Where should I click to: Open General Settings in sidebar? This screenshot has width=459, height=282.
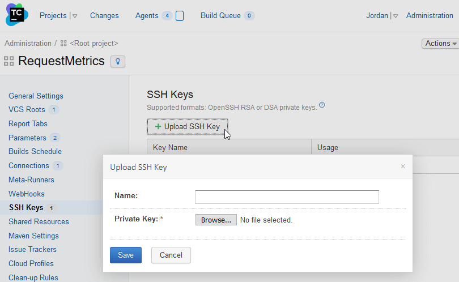click(36, 96)
